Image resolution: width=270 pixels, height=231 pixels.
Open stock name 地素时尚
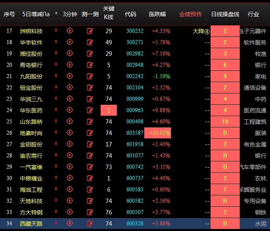point(31,133)
